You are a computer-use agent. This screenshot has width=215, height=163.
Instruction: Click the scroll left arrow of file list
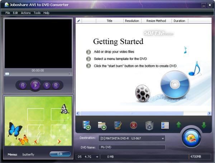(78, 113)
